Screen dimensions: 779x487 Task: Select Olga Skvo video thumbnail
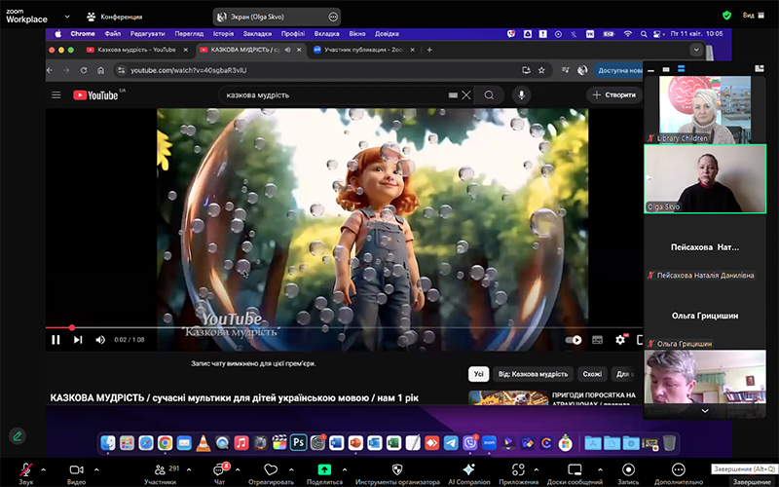coord(705,179)
